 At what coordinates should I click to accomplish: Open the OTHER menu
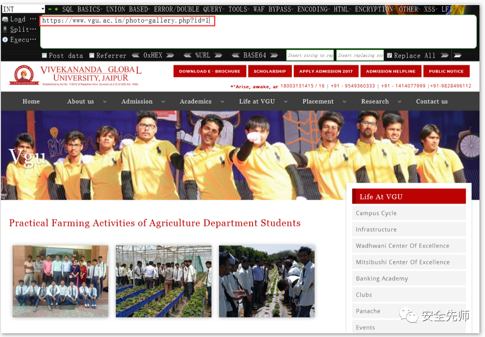tap(409, 9)
